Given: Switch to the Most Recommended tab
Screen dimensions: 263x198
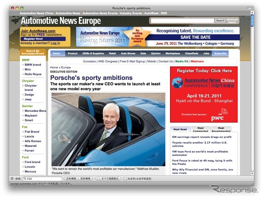Looking at the screenshot, I should [x=221, y=129].
